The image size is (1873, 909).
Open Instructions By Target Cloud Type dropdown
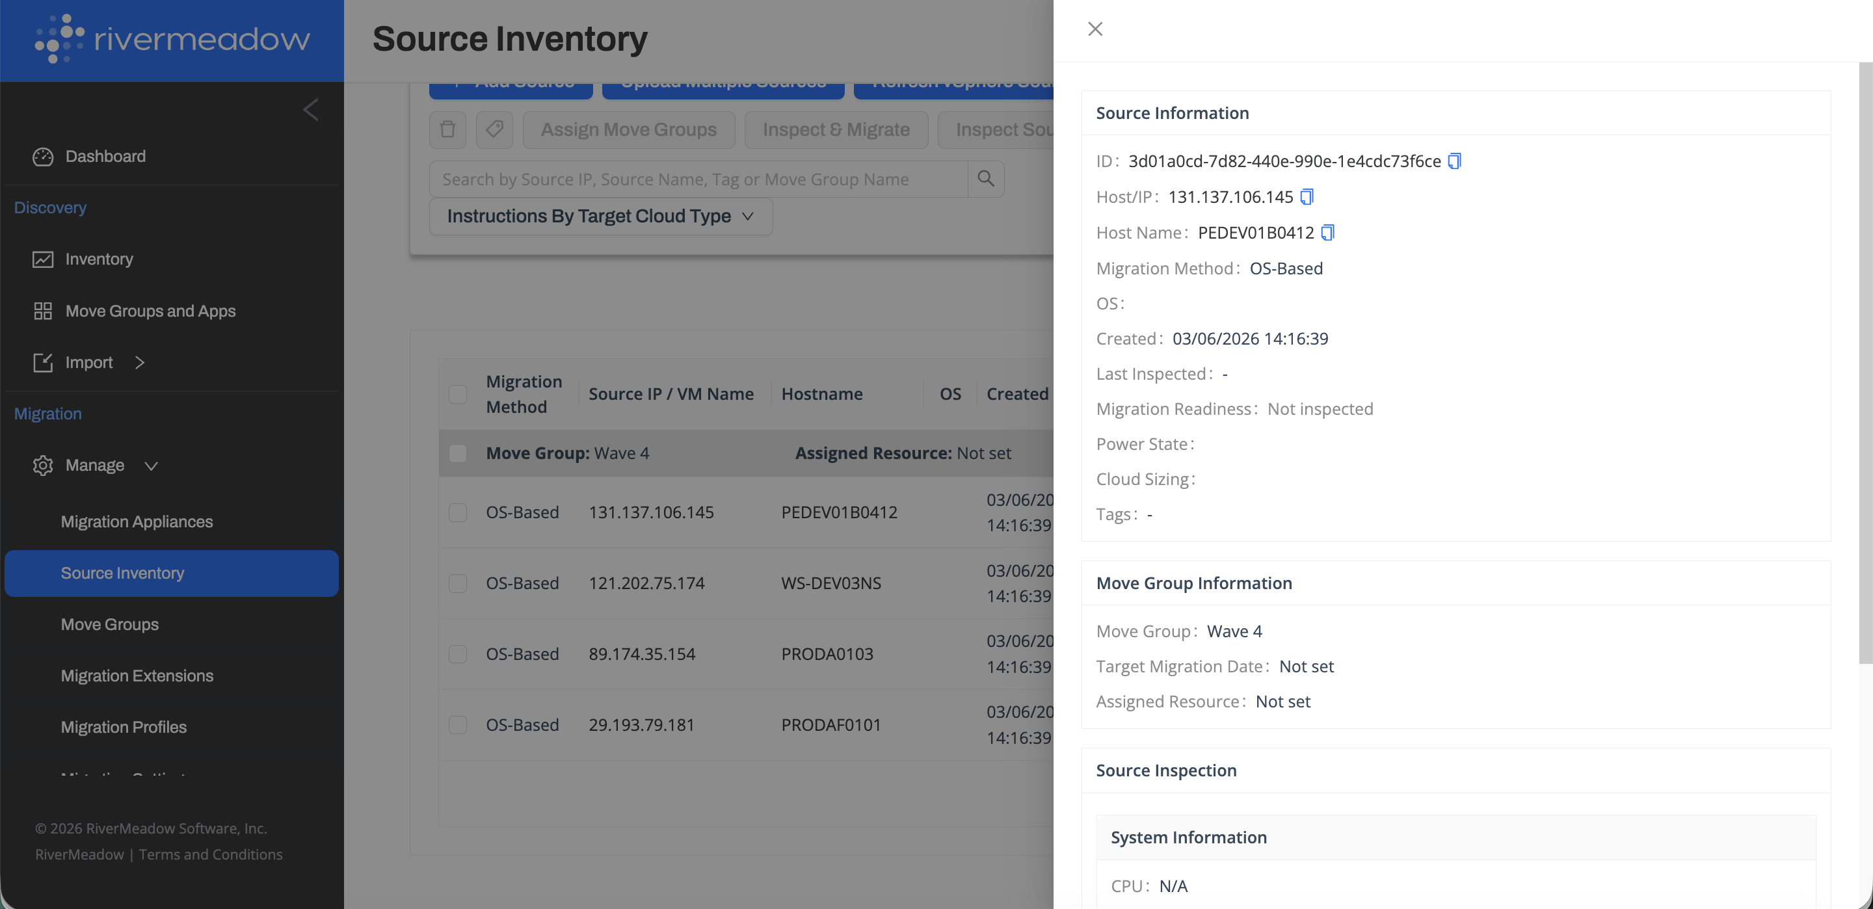click(600, 216)
